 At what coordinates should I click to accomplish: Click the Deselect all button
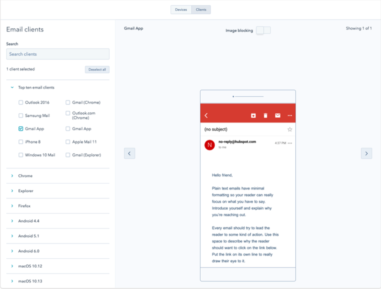(97, 70)
